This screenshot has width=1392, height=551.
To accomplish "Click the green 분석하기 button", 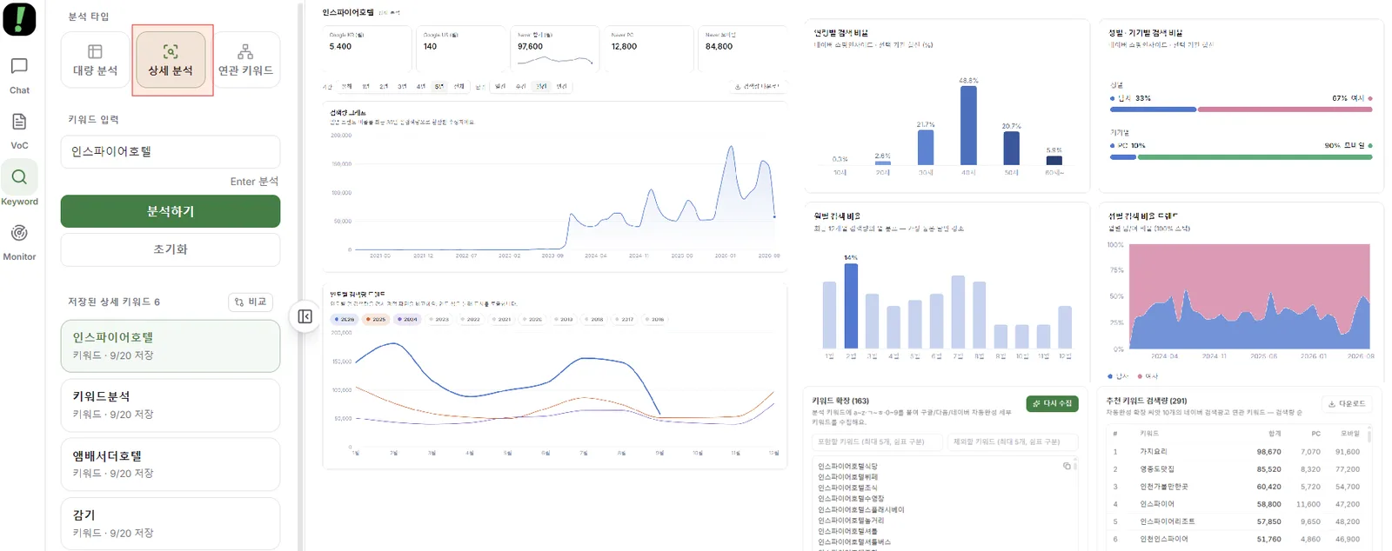I will click(171, 211).
